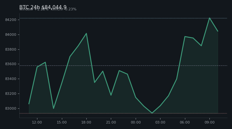Image resolution: width=232 pixels, height=129 pixels.
Task: Select the 83600 y-axis label
Action: pyautogui.click(x=11, y=64)
